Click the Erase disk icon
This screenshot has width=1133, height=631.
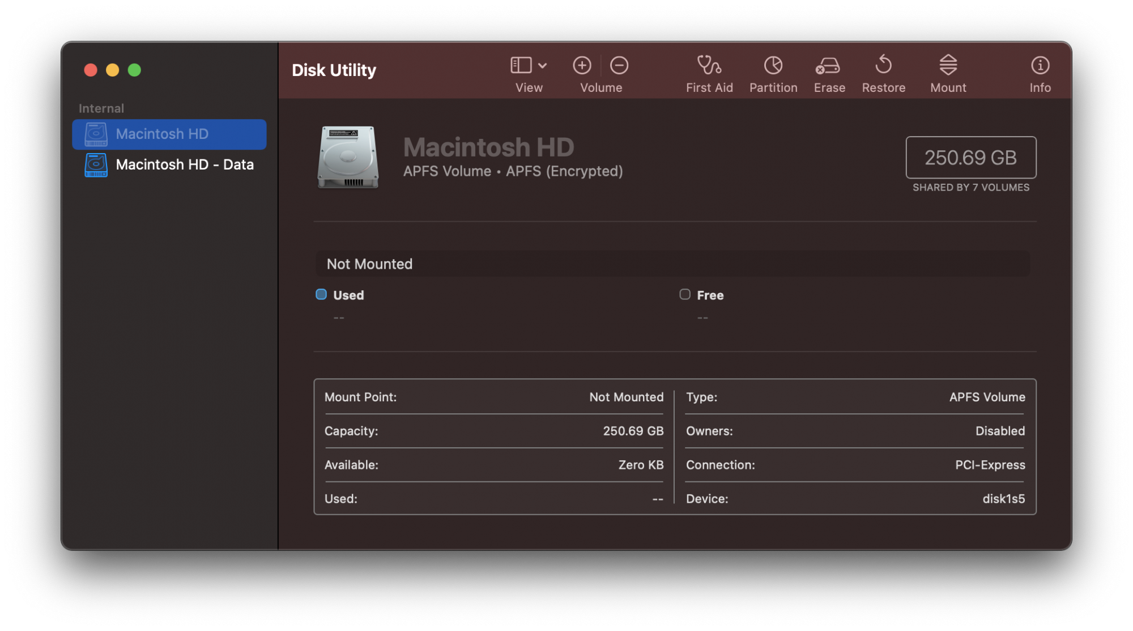click(828, 66)
